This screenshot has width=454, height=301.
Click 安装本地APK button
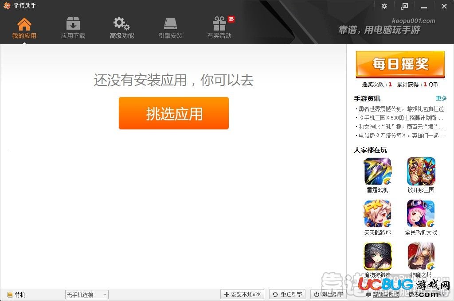pyautogui.click(x=243, y=294)
